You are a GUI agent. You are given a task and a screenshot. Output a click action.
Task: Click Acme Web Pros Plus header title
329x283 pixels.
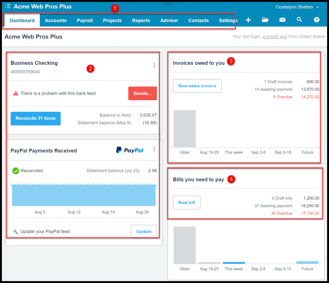tap(43, 7)
